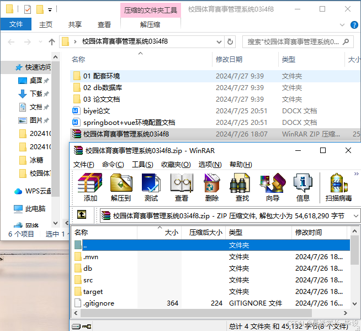This screenshot has width=361, height=331.
Task: Go up one level in WinRAR
Action: point(82,215)
